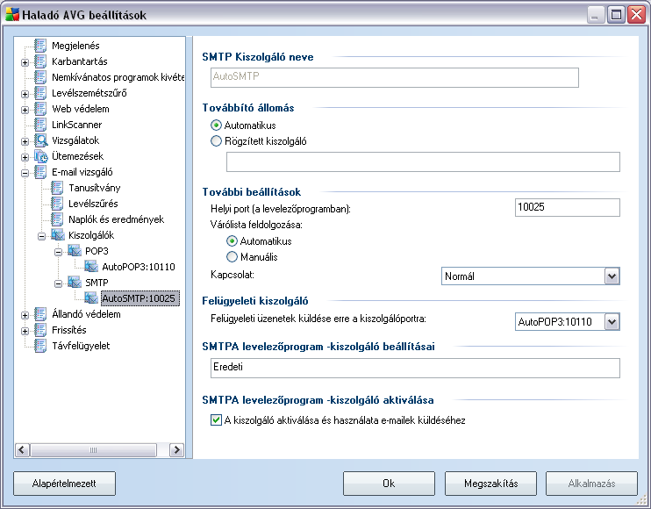Expand the Levélszemétszűrő tree node
The image size is (651, 509).
(25, 94)
